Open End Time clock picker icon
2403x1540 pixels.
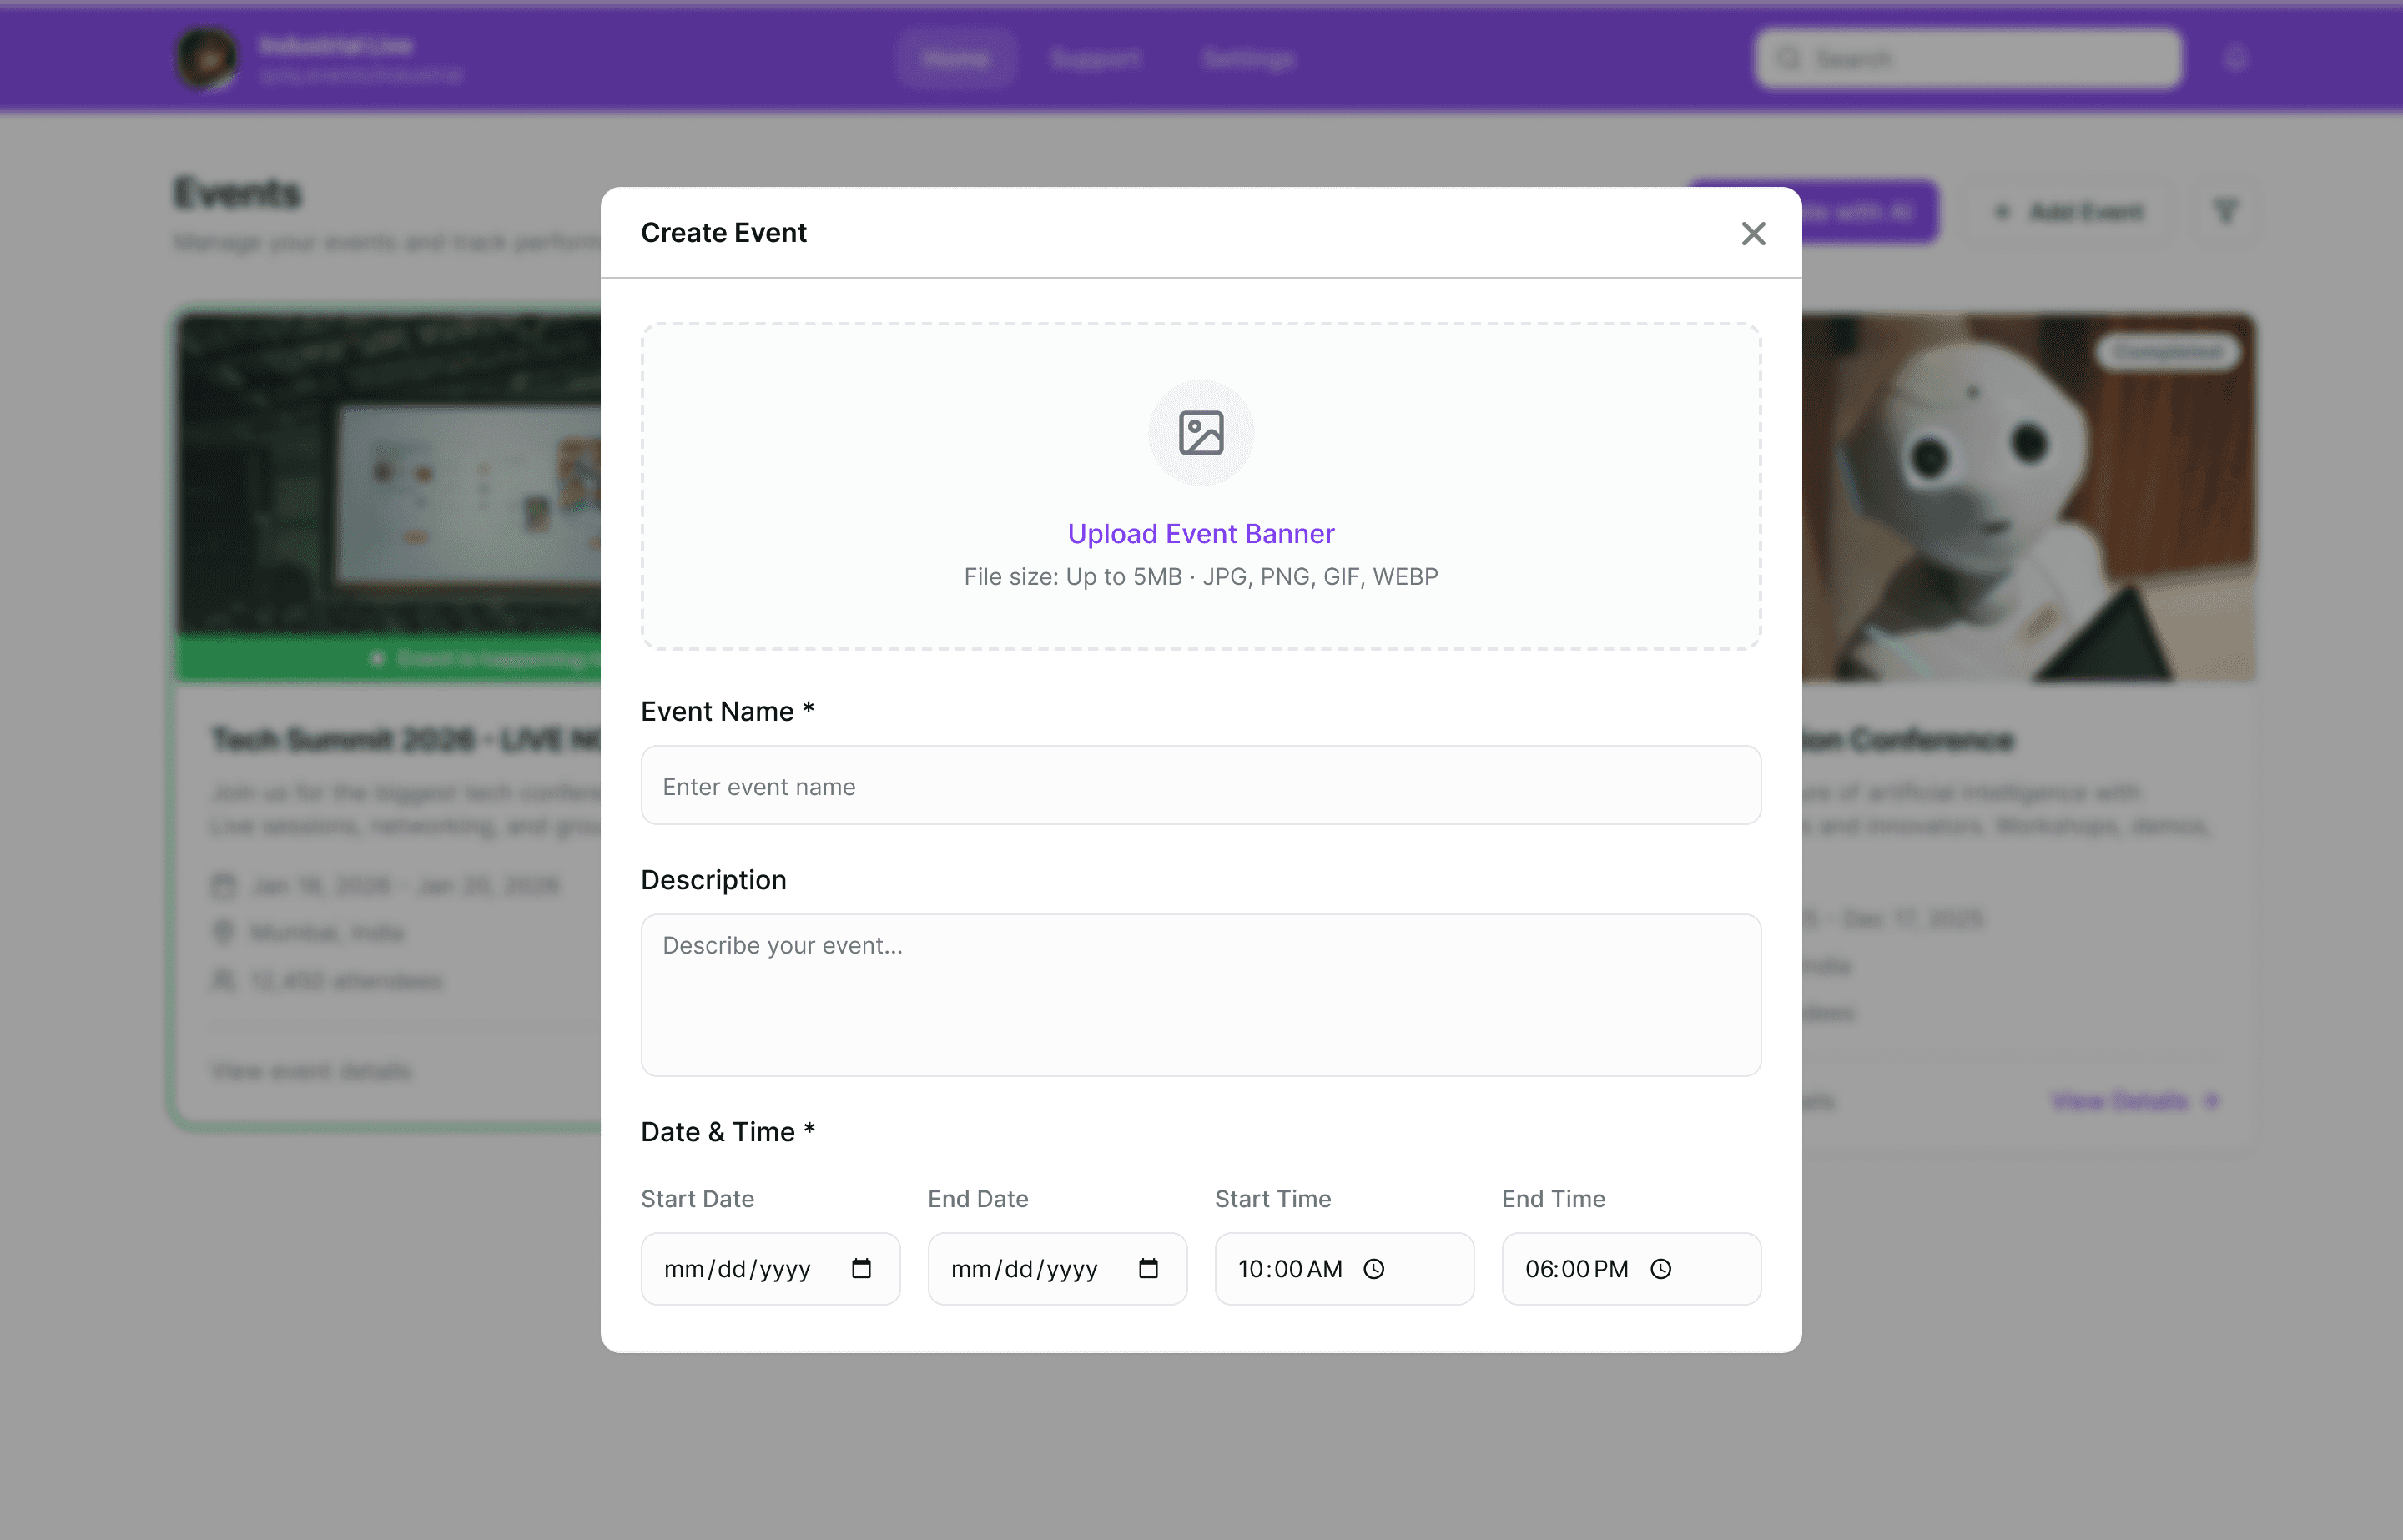coord(1660,1269)
